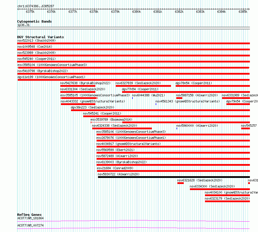258x232 pixels.
Task: Open nsv6324338 (Sedlazeck2020) label
Action: point(115,126)
